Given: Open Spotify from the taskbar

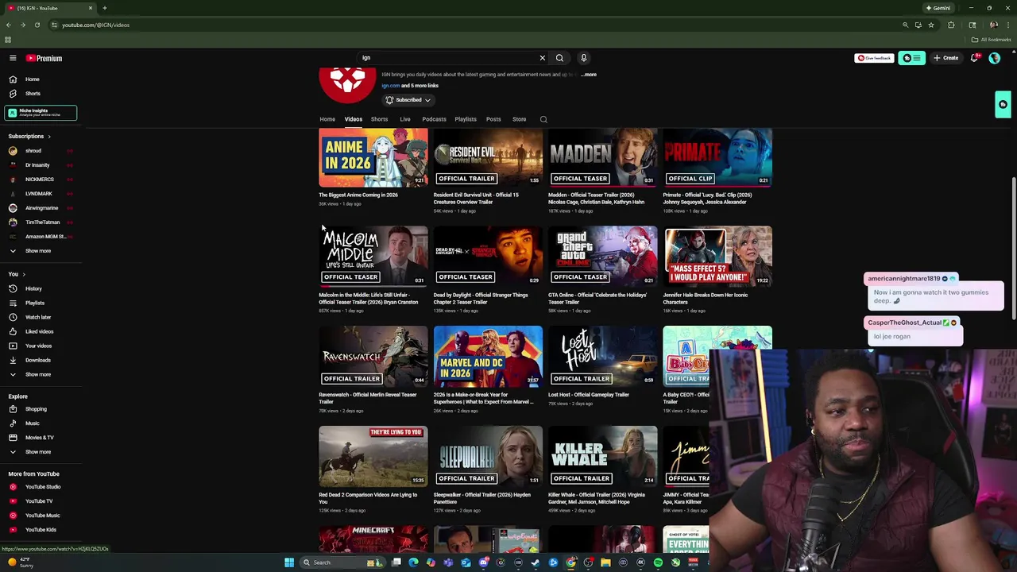Looking at the screenshot, I should click(x=658, y=562).
